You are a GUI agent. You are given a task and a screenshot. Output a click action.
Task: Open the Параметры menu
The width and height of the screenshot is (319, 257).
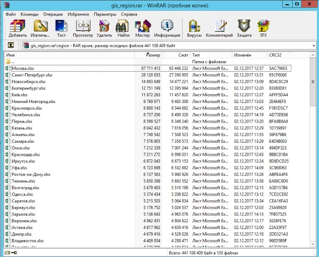tap(105, 14)
